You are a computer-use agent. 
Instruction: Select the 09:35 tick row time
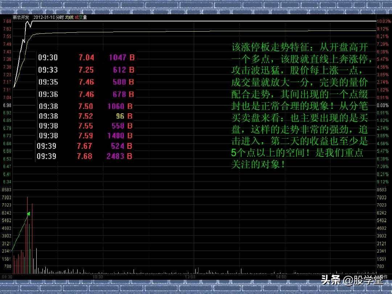tap(48, 82)
